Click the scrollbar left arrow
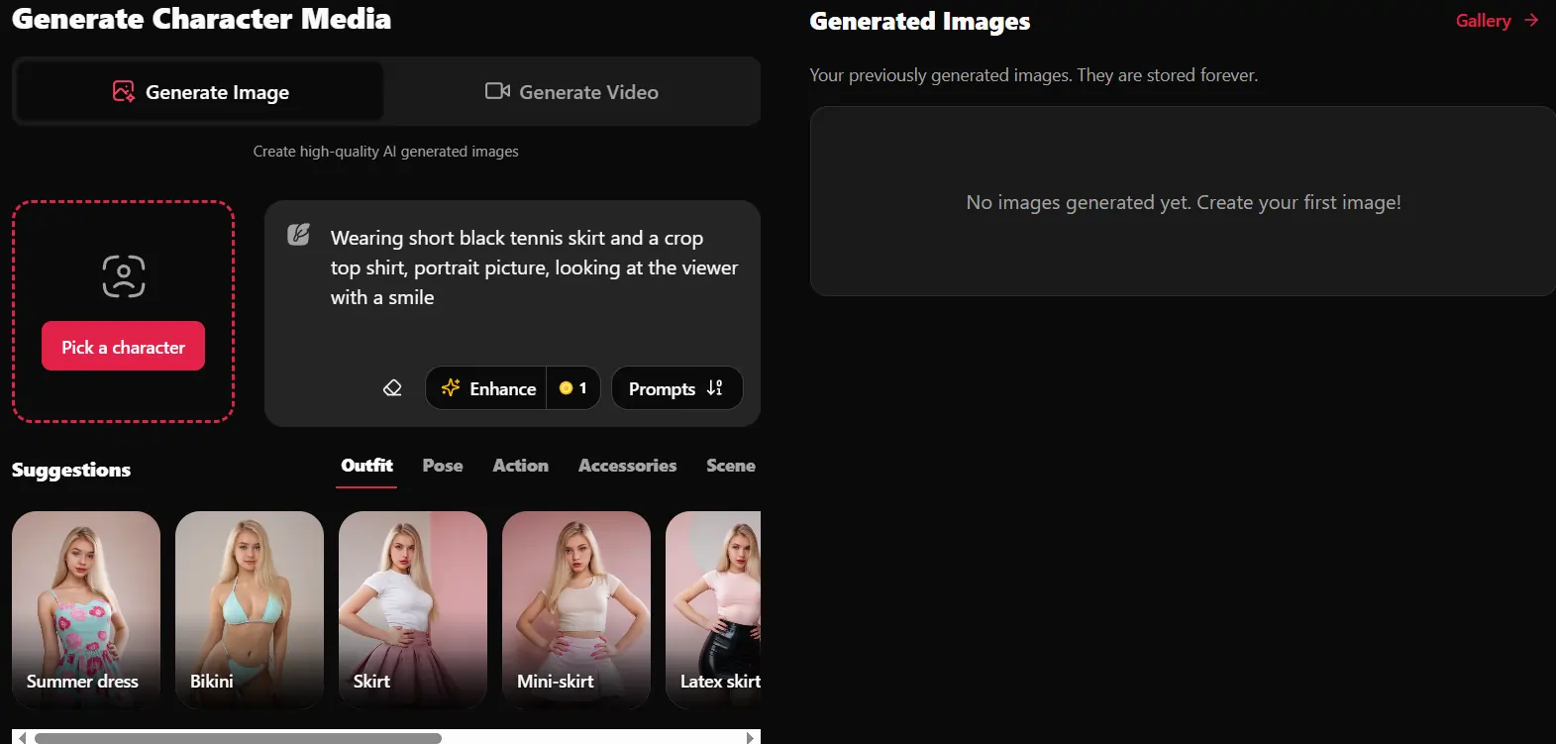 (x=21, y=738)
